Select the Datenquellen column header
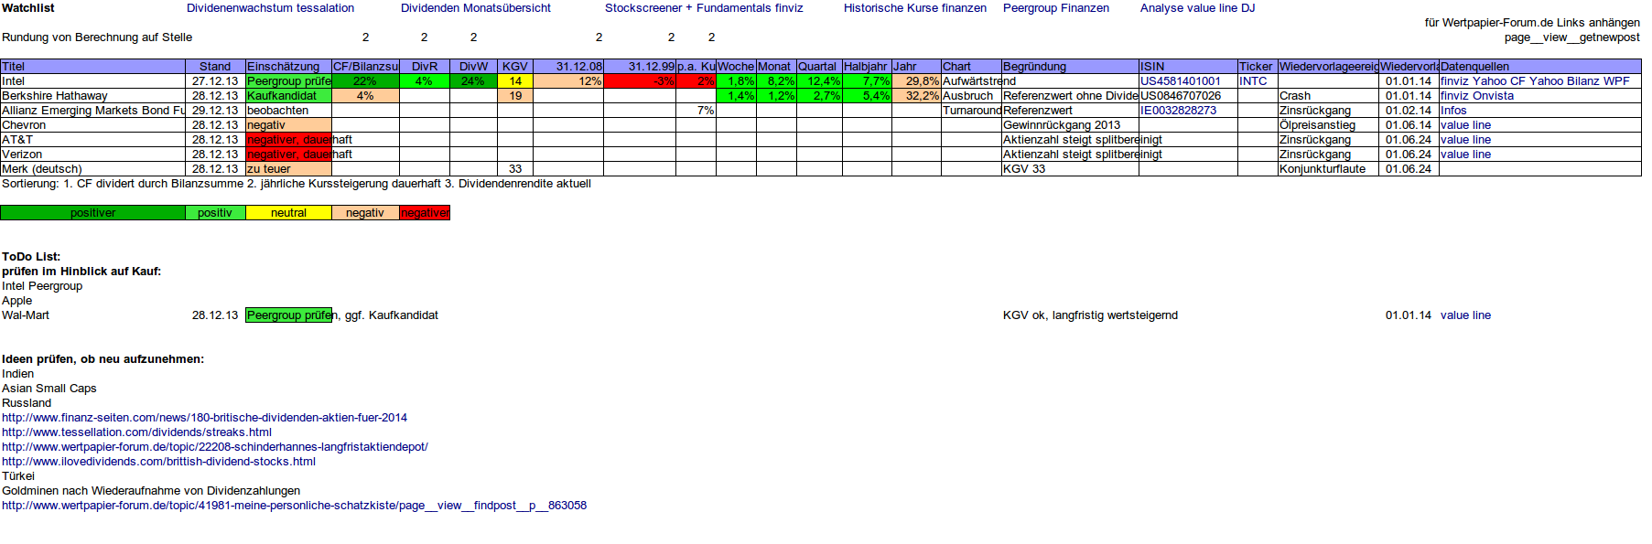1652x544 pixels. 1540,67
